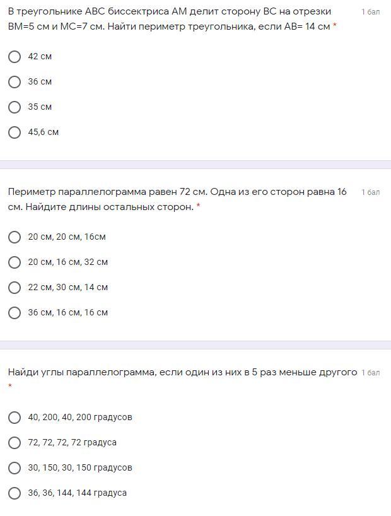The height and width of the screenshot is (516, 391).
Task: Select "72, 72, 72, 72 градуса" option
Action: tap(15, 443)
